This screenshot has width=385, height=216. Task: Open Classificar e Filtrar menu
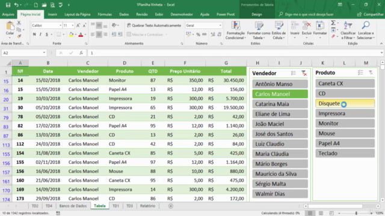coord(348,30)
